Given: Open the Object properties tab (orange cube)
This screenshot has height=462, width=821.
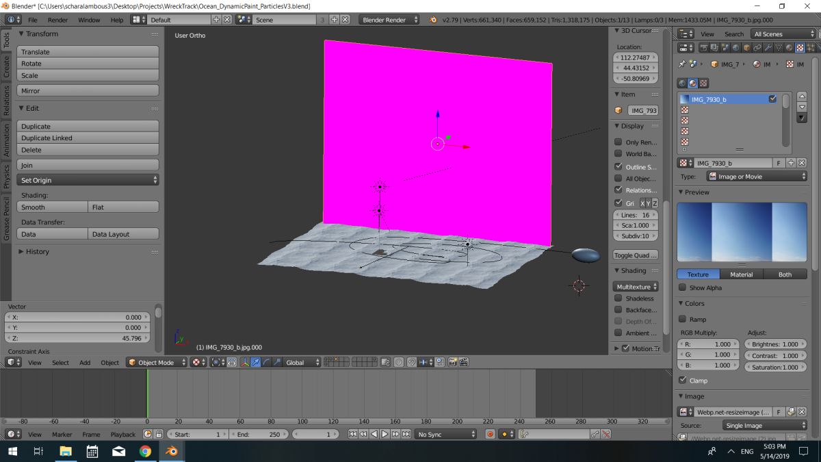Looking at the screenshot, I should point(746,47).
